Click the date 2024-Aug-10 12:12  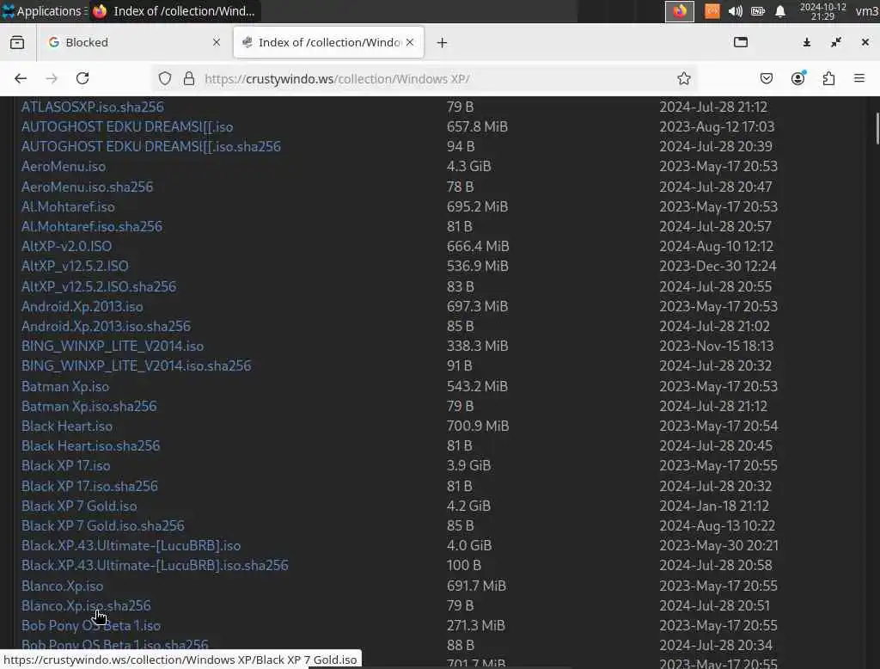click(716, 246)
